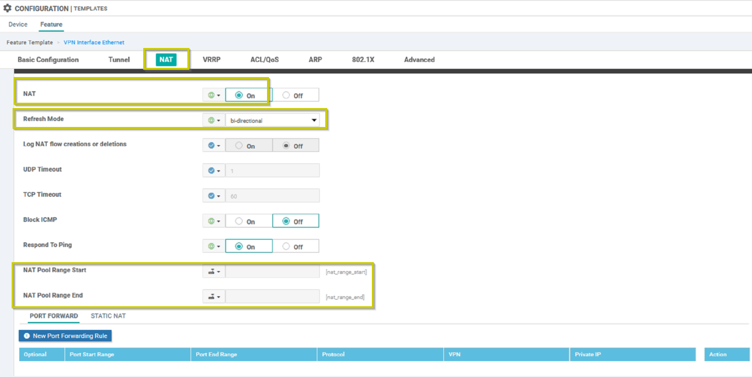Click the UDP Timeout input field
This screenshot has height=377, width=752.
[272, 171]
